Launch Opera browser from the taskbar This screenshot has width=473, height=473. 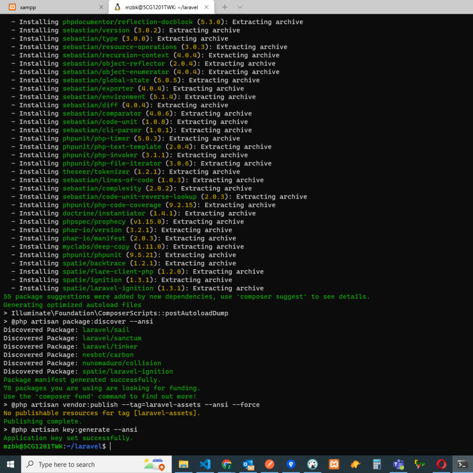tap(441, 464)
